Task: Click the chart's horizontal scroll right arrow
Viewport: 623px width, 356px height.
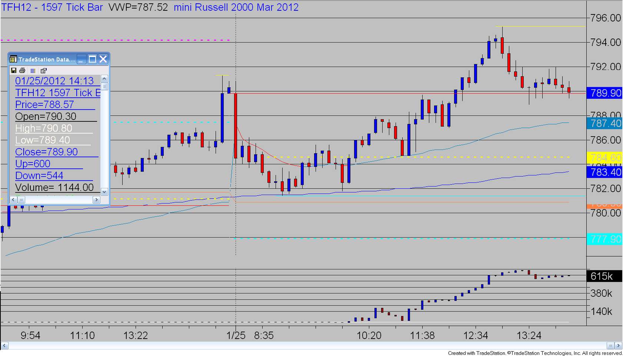Action: click(x=618, y=346)
